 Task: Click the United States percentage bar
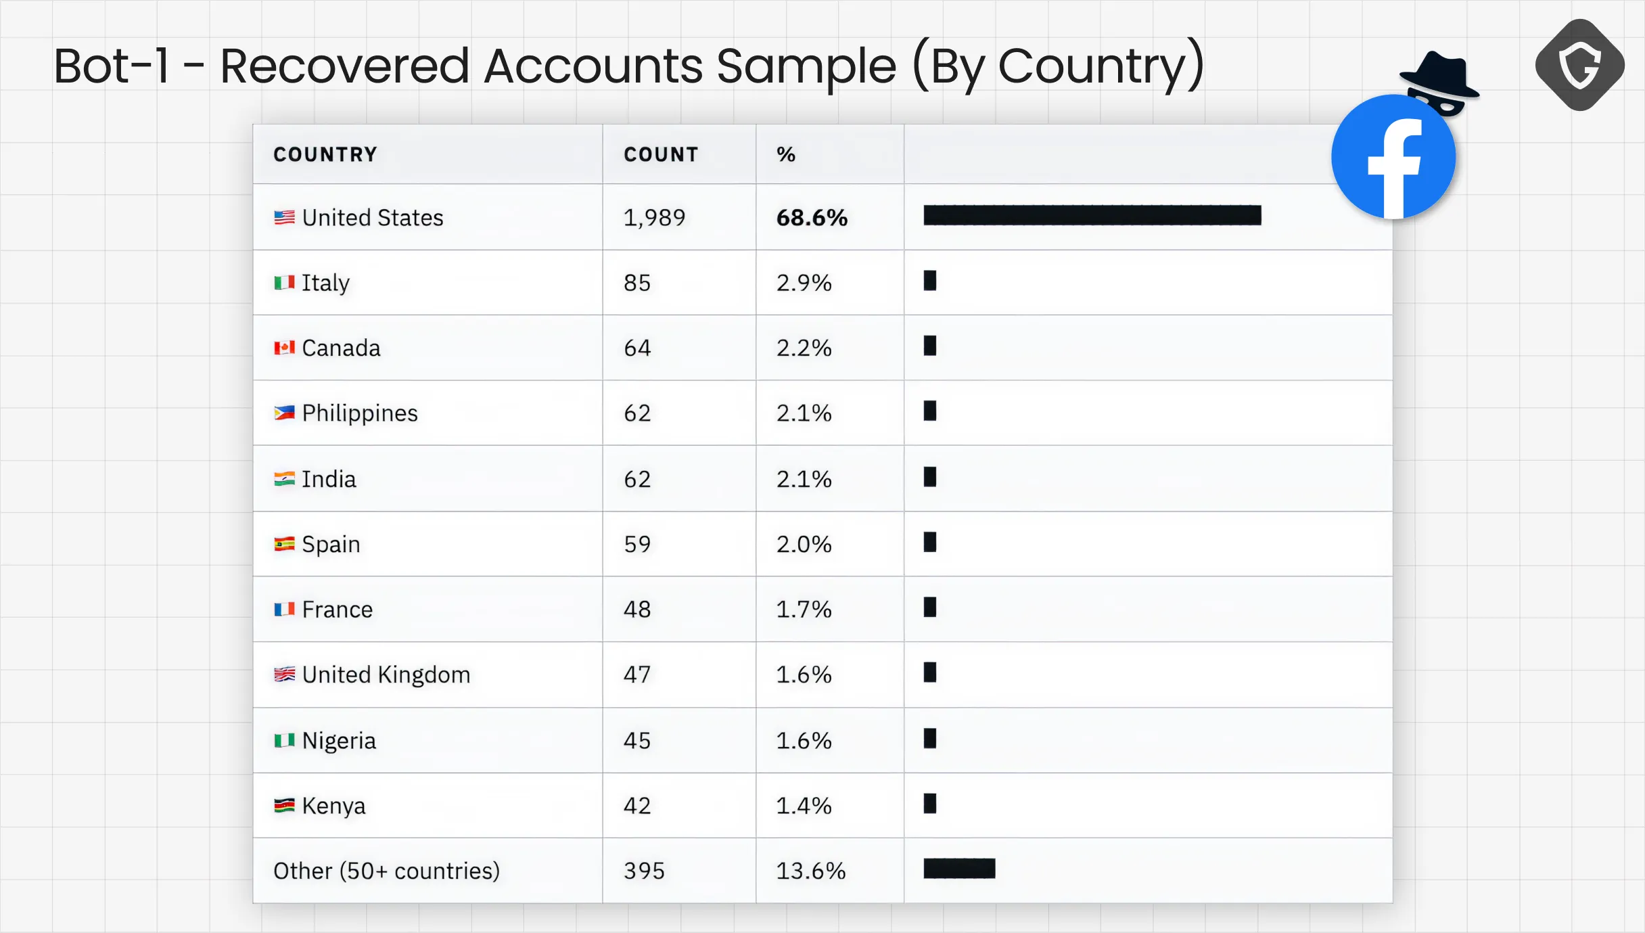[1092, 215]
